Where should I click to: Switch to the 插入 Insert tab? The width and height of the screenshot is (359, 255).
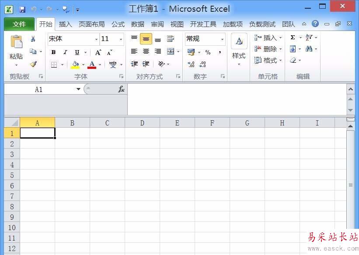coord(66,24)
